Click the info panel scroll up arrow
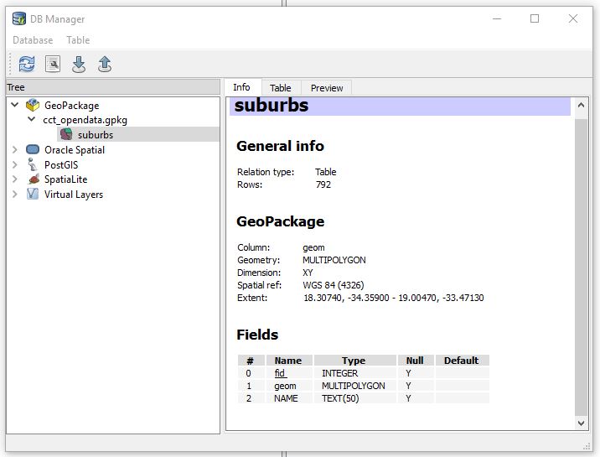This screenshot has width=600, height=457. pos(581,105)
